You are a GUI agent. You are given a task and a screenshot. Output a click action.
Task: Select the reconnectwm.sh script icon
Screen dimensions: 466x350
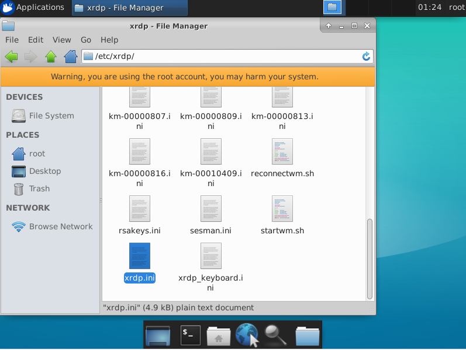(282, 151)
